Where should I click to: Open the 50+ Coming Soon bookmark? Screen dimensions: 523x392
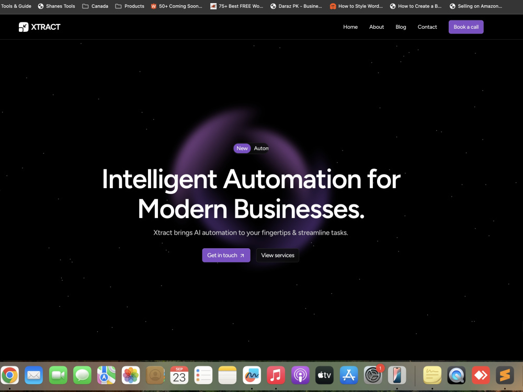[x=176, y=6]
